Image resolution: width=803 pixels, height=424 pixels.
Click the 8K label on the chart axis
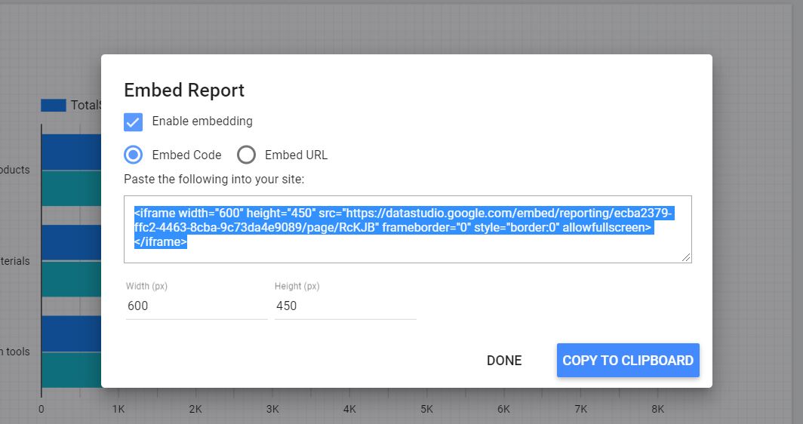(x=657, y=409)
